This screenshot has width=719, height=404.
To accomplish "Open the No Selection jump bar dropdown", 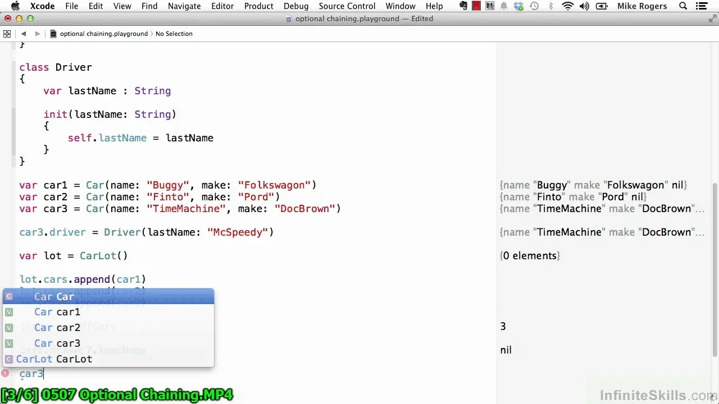I will pyautogui.click(x=174, y=34).
